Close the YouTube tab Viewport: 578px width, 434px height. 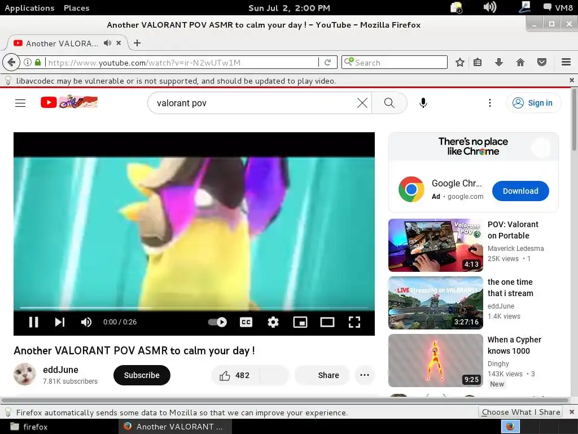click(x=119, y=43)
